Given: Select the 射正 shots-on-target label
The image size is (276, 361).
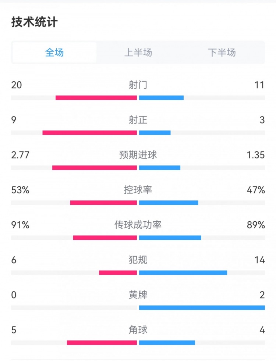Looking at the screenshot, I should (x=138, y=120).
